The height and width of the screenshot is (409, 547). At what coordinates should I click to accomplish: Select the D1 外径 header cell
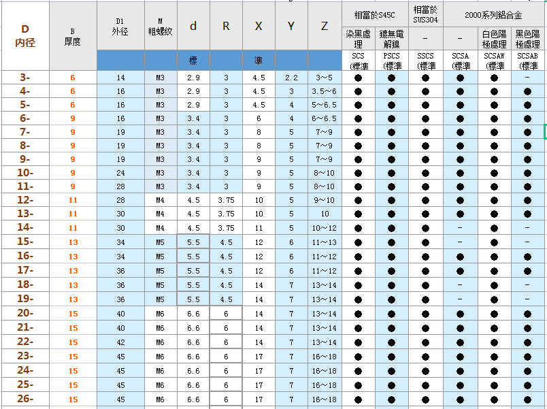coord(120,26)
